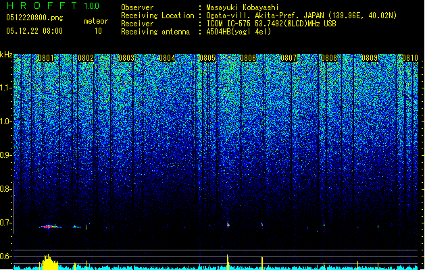Click the 'meteor' label
The height and width of the screenshot is (270, 425).
(x=96, y=21)
